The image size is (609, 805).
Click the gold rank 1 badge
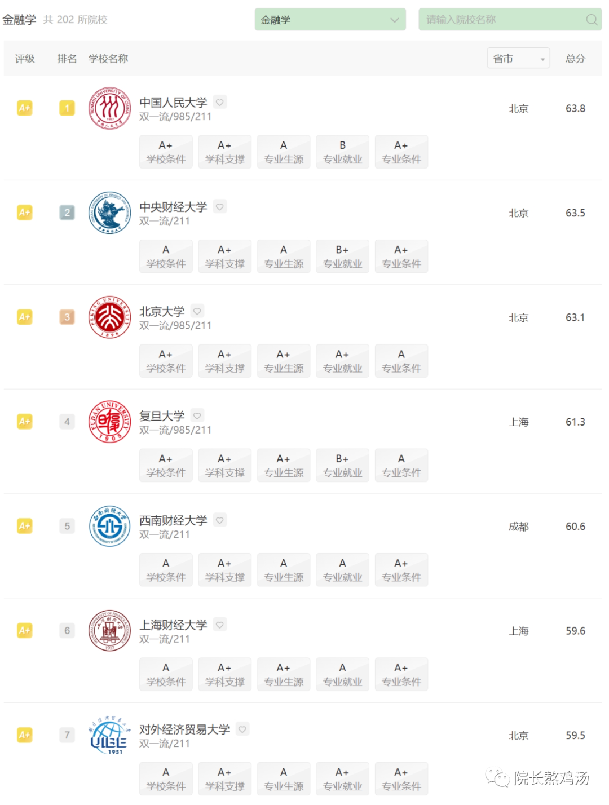pos(67,108)
